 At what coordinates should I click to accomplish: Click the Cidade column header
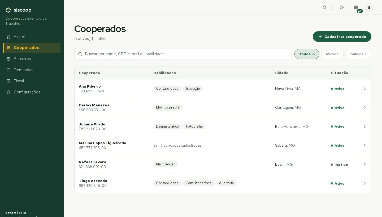point(282,73)
